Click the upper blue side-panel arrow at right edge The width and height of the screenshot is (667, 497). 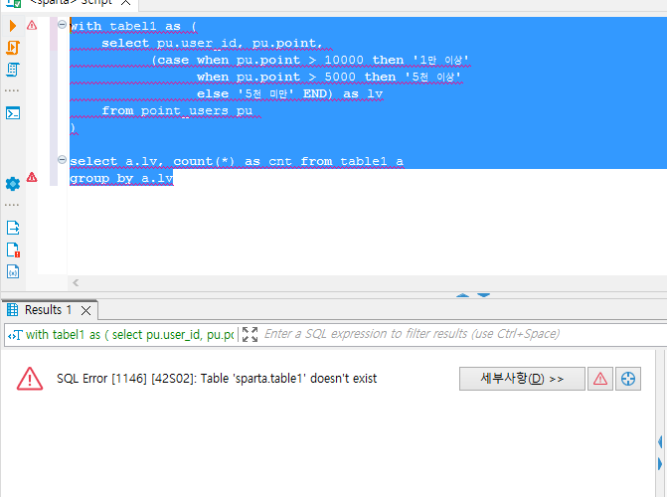coord(660,441)
